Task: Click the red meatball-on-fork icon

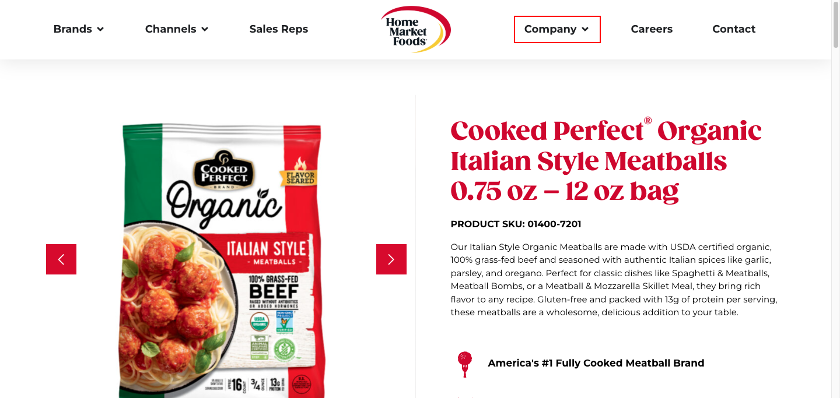Action: tap(465, 364)
